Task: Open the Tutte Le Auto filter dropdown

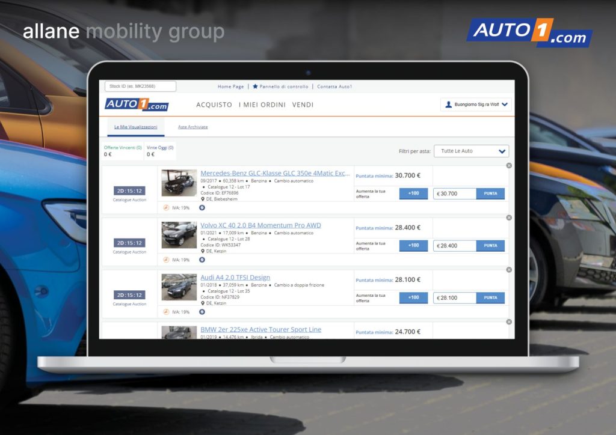Action: [472, 151]
